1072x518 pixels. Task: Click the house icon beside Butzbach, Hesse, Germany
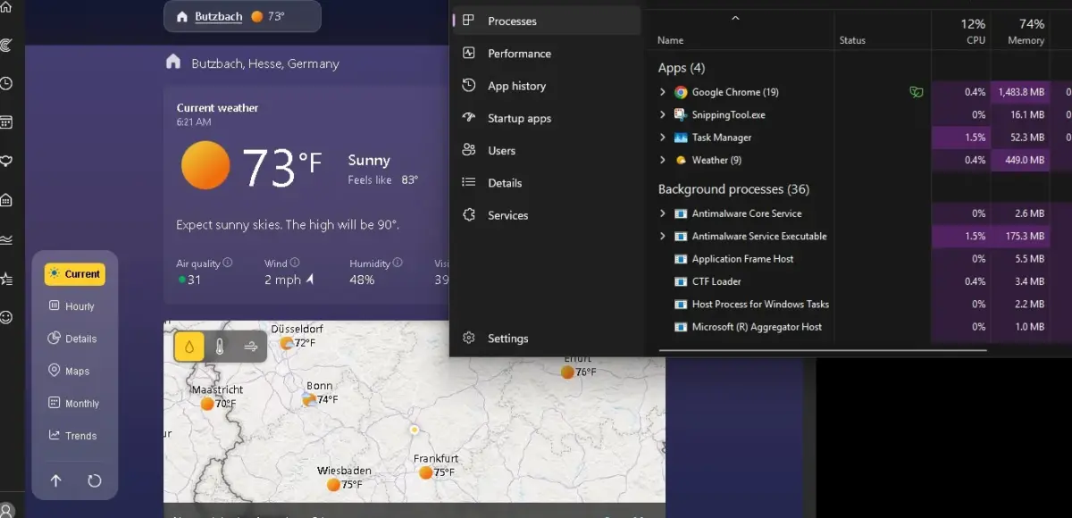[x=173, y=62]
